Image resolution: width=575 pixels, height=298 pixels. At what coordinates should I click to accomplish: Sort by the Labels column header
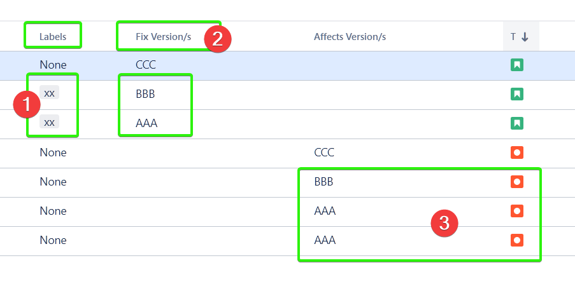(53, 37)
